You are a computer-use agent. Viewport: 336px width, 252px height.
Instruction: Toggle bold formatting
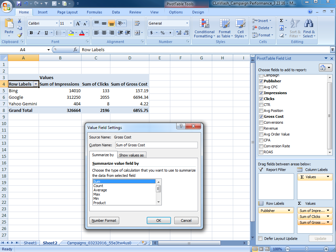pos(31,33)
